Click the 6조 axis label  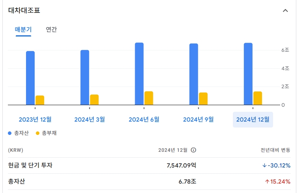tap(285, 50)
